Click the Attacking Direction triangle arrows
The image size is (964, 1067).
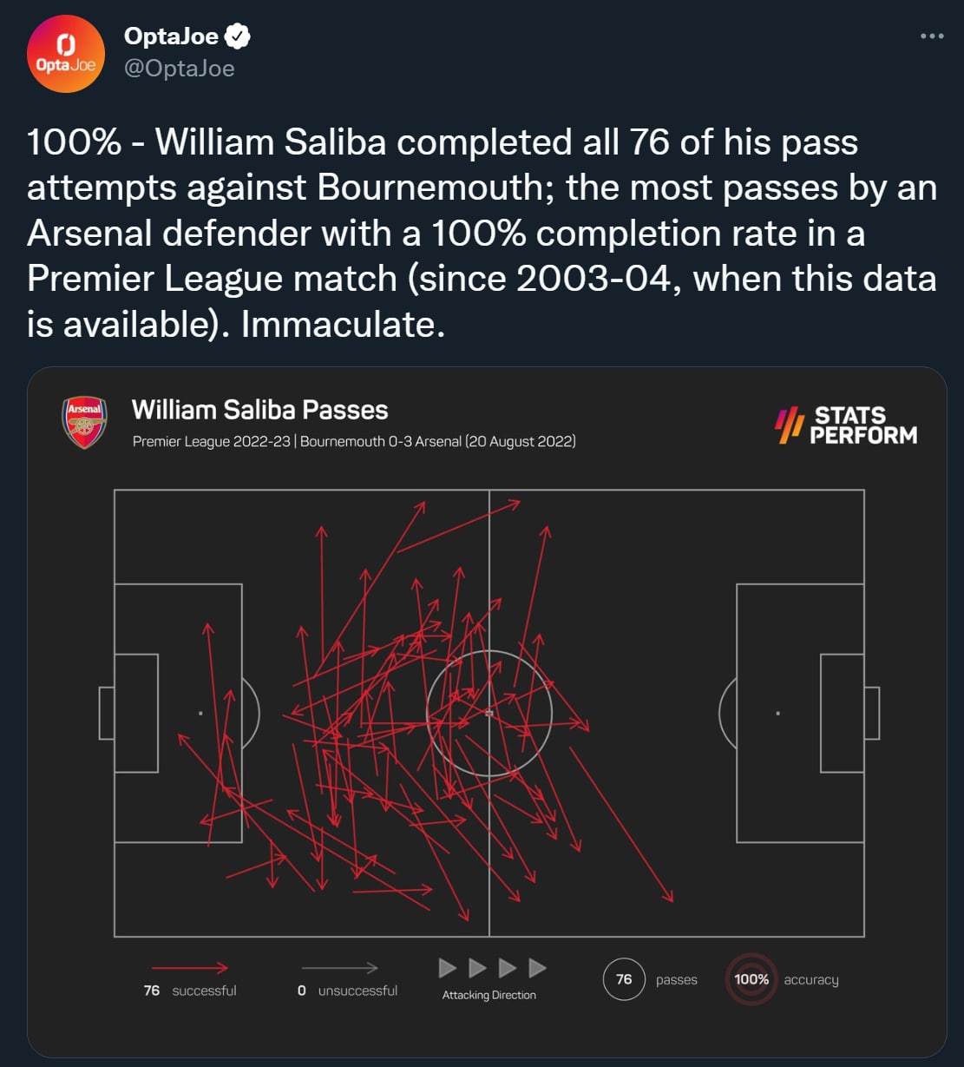tap(492, 968)
